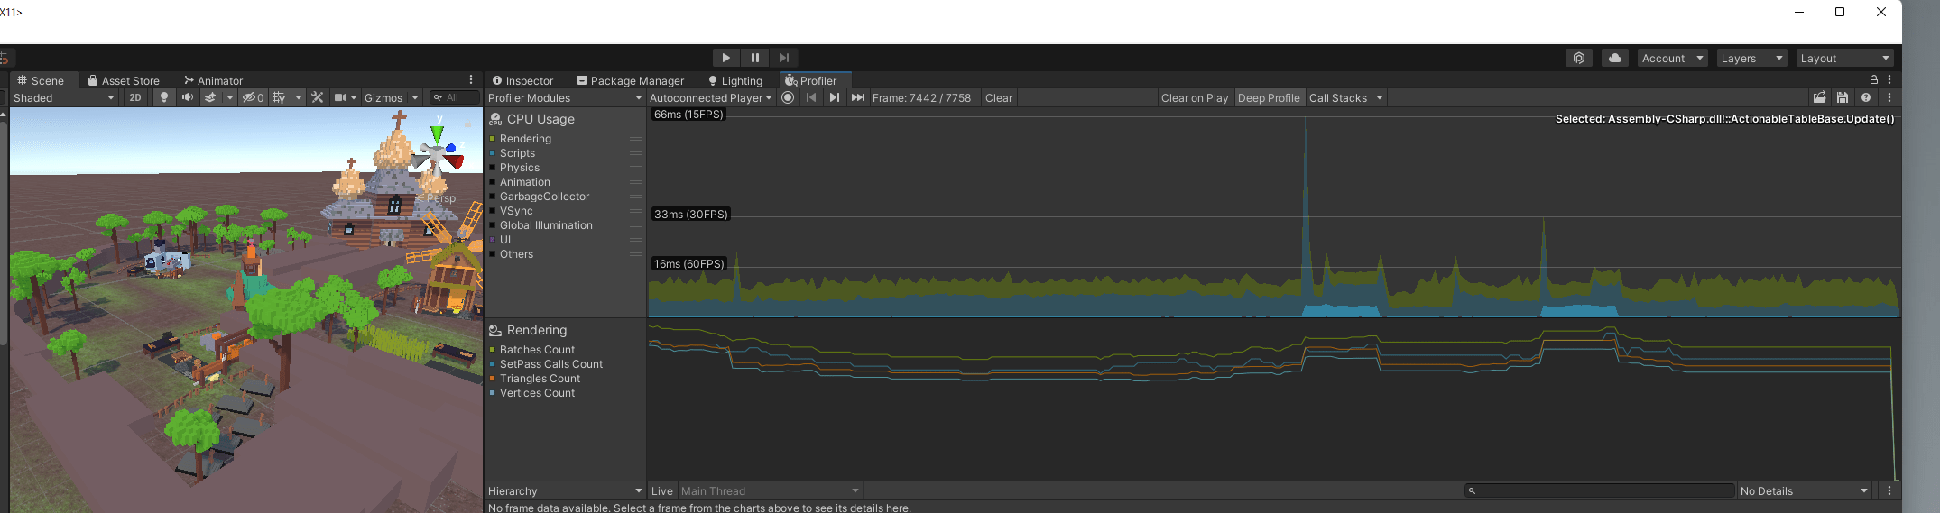
Task: Toggle the Live button
Action: [662, 490]
